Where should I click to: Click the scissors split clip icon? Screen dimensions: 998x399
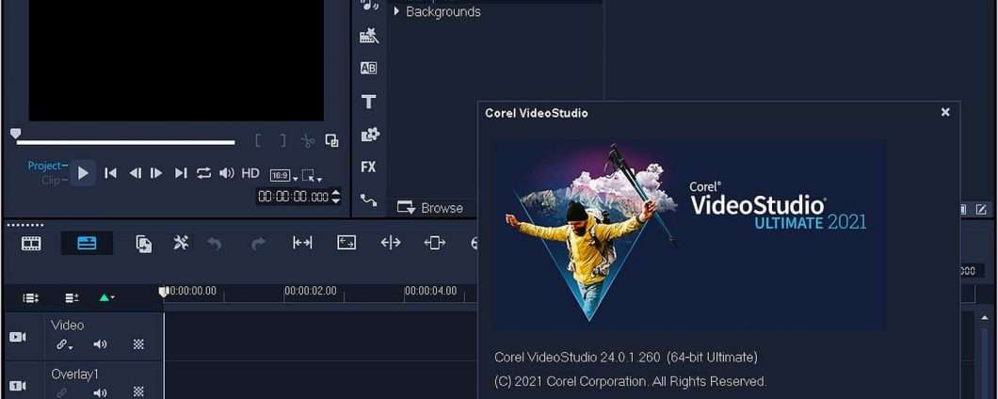308,140
